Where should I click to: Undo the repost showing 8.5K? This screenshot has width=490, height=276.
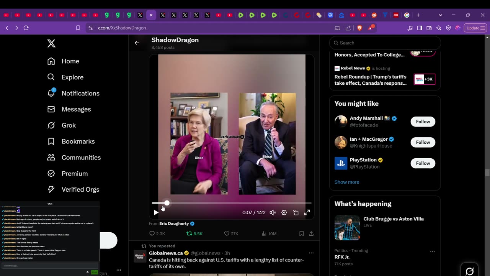[194, 233]
